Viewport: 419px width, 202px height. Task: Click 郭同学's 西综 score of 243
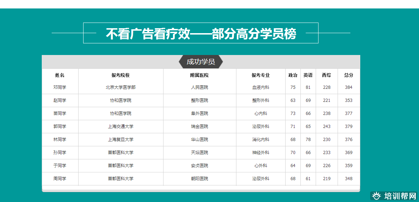[x=327, y=127]
